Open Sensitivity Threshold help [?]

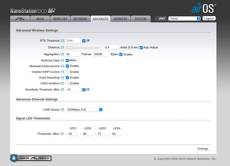click(62, 90)
